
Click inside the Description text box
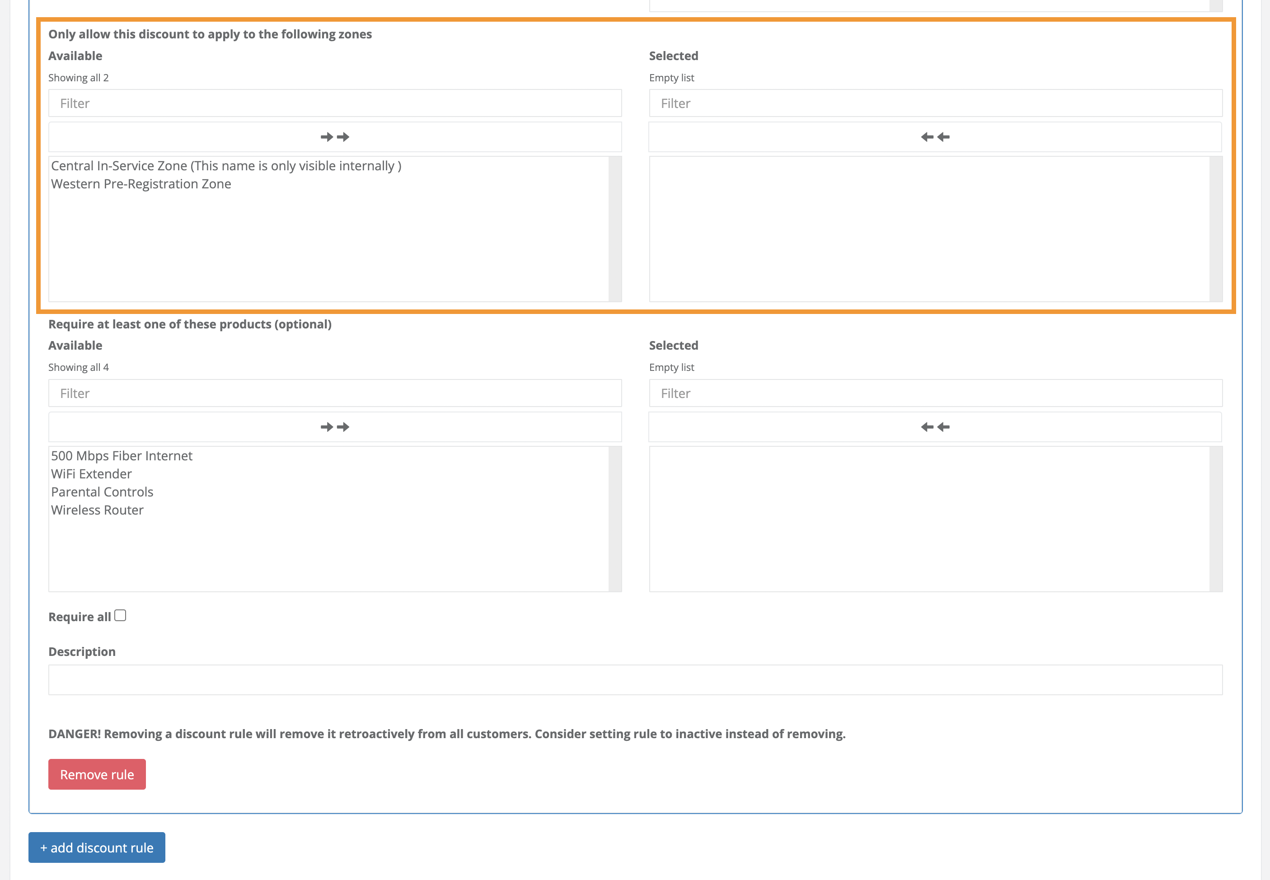(635, 680)
